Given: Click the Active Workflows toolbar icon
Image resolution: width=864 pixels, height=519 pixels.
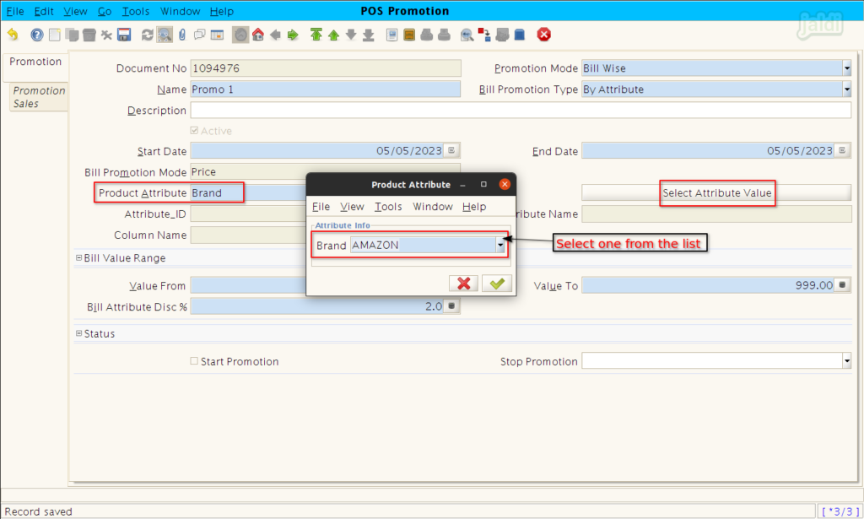Looking at the screenshot, I should click(x=484, y=35).
